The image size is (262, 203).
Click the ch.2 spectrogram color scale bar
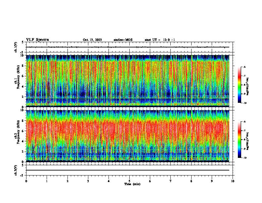(239, 140)
